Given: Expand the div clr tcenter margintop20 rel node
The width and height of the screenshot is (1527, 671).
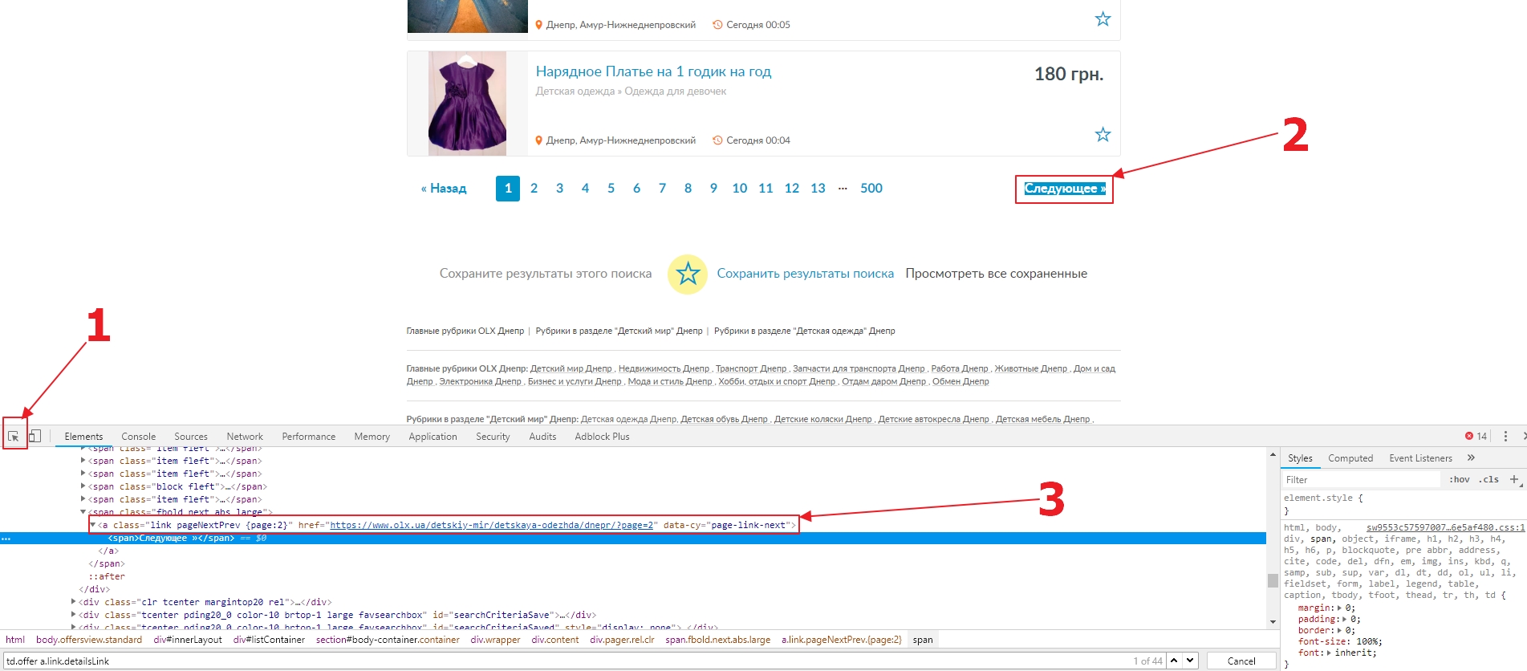Looking at the screenshot, I should coord(74,602).
